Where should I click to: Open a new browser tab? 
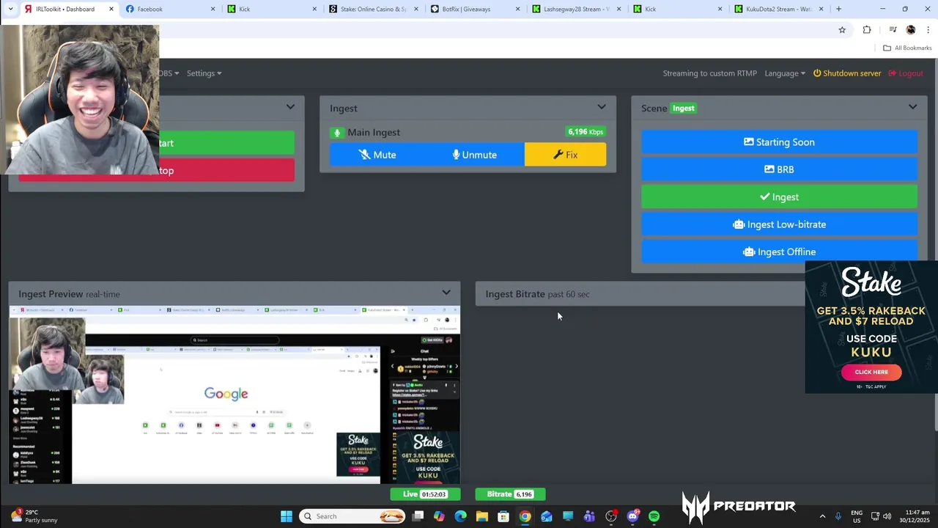(838, 9)
